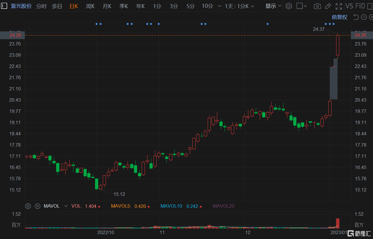373x239 pixels.
Task: Click the 紫光股份 stock name
Action: pyautogui.click(x=21, y=6)
